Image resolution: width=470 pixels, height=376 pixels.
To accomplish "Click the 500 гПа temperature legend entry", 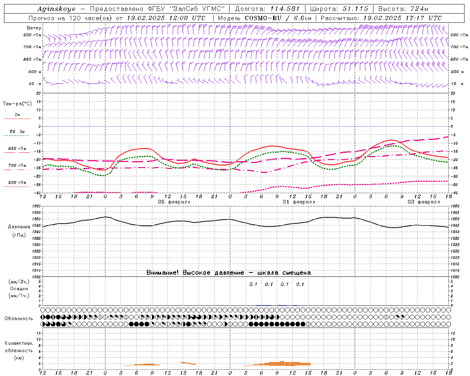I will (x=17, y=182).
